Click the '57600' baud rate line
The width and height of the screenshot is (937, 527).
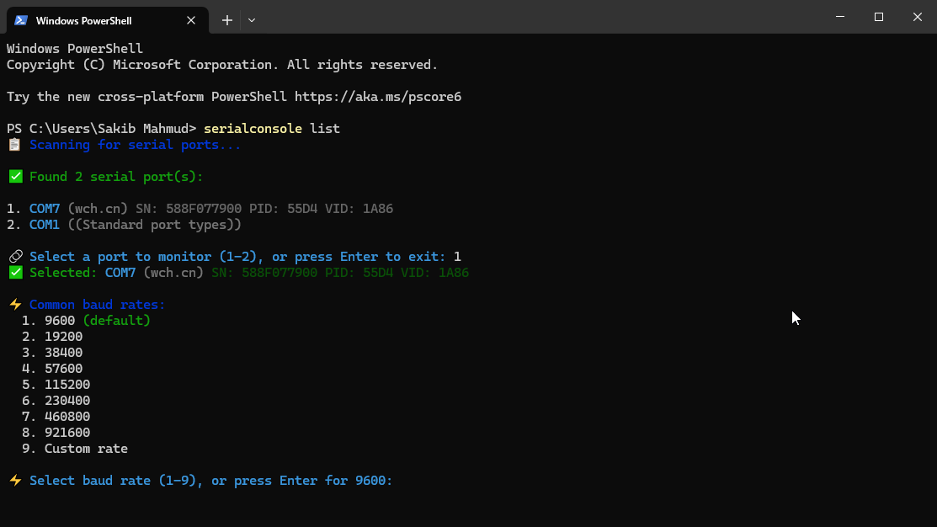52,369
